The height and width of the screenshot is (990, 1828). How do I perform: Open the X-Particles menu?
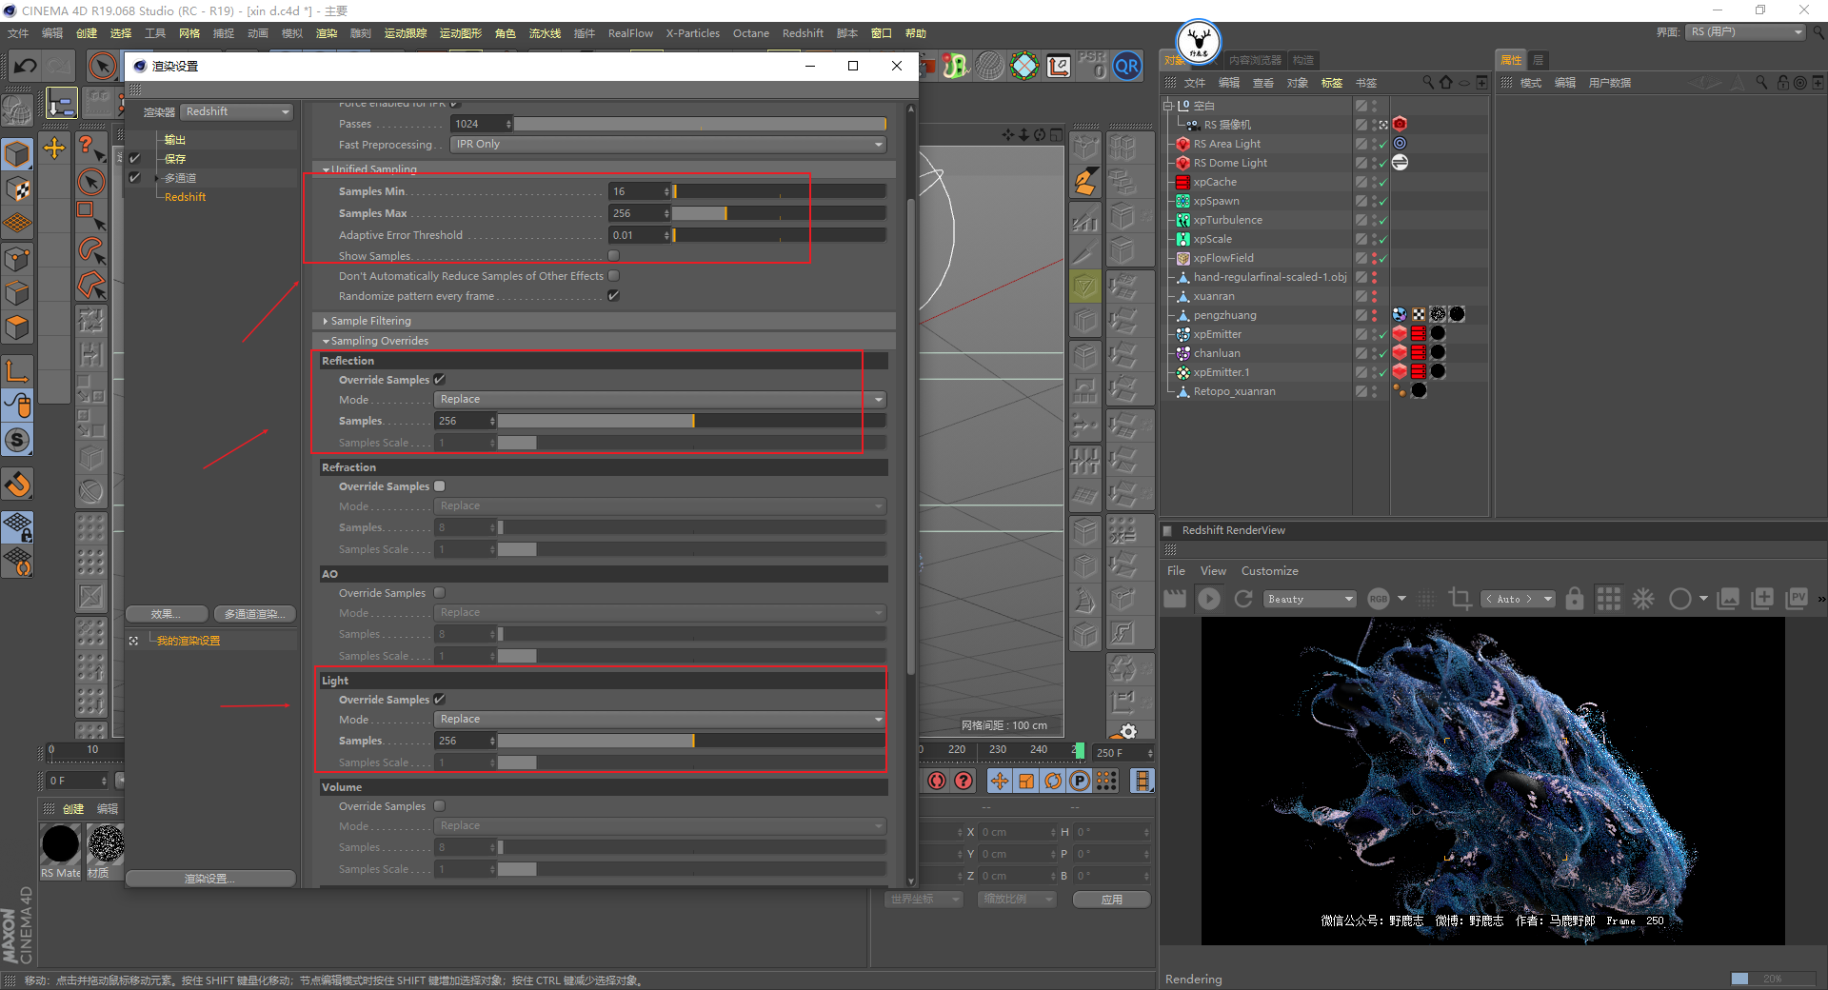pyautogui.click(x=692, y=33)
